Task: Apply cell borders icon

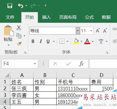Action: [x=62, y=41]
